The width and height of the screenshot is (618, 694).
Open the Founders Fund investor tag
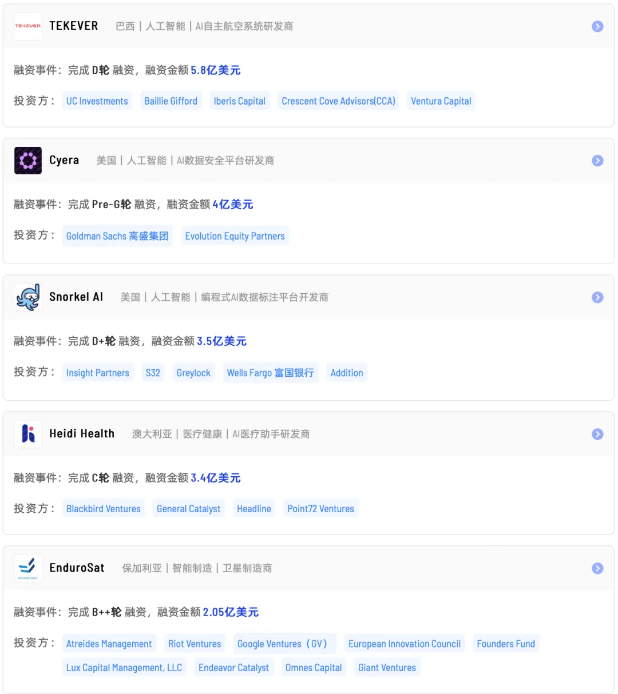[506, 644]
